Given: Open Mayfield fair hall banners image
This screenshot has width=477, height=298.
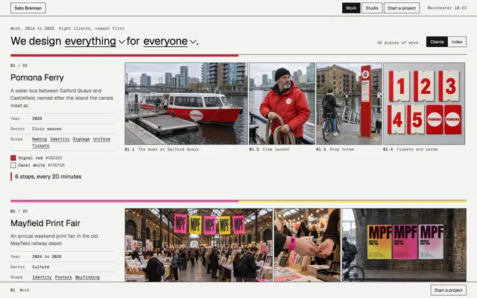Looking at the screenshot, I should click(x=199, y=245).
